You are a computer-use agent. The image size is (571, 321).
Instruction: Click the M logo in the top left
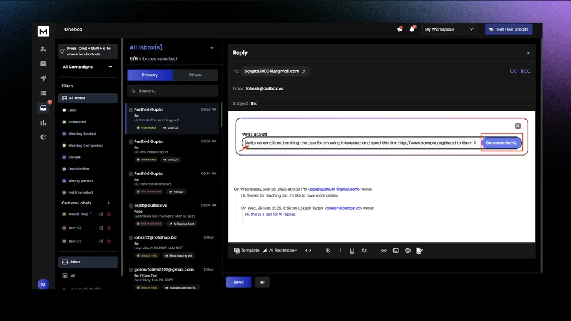(x=43, y=31)
